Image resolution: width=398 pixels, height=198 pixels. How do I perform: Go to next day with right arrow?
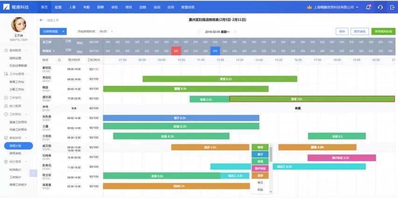235,32
